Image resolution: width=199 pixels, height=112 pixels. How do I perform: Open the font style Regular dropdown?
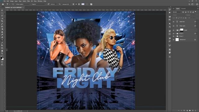(x=39, y=4)
